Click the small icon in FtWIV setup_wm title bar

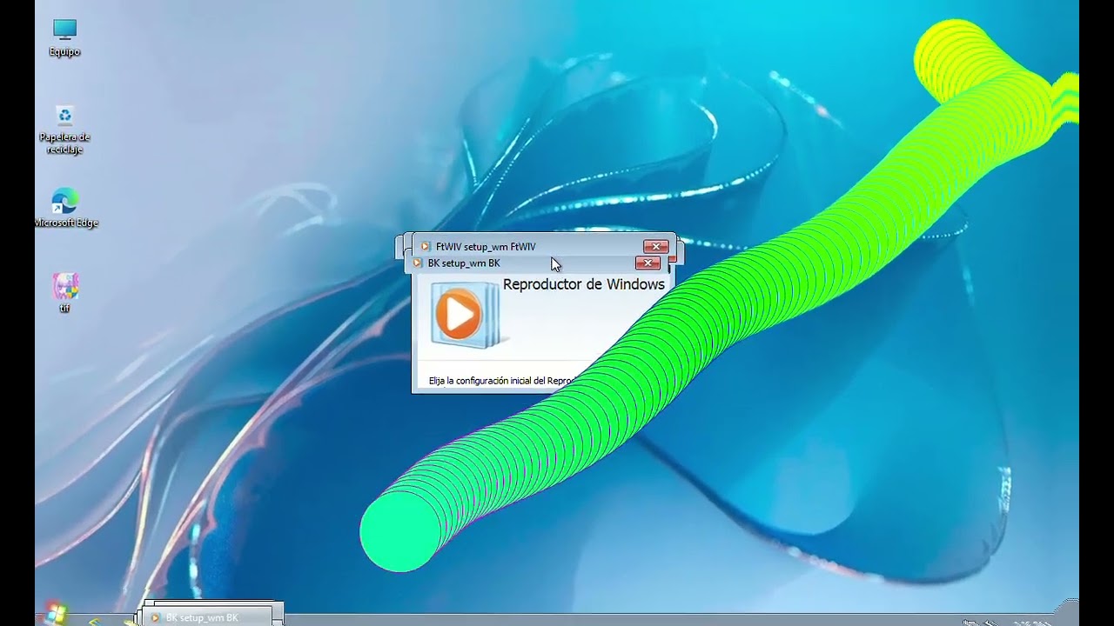tap(426, 246)
